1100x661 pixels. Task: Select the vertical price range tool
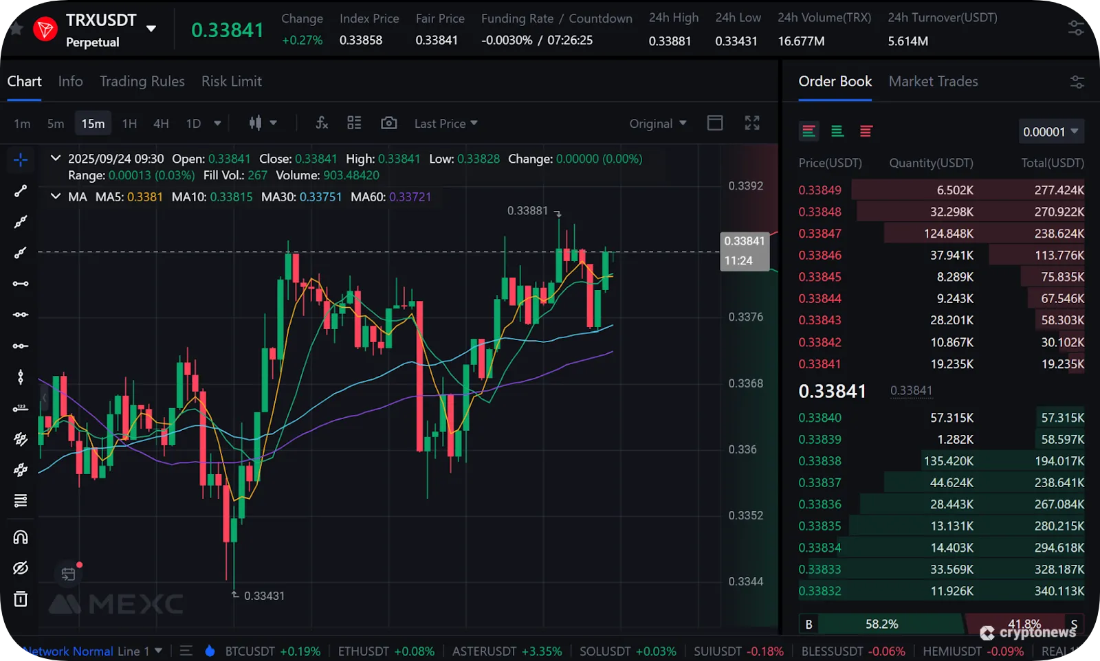tap(21, 377)
